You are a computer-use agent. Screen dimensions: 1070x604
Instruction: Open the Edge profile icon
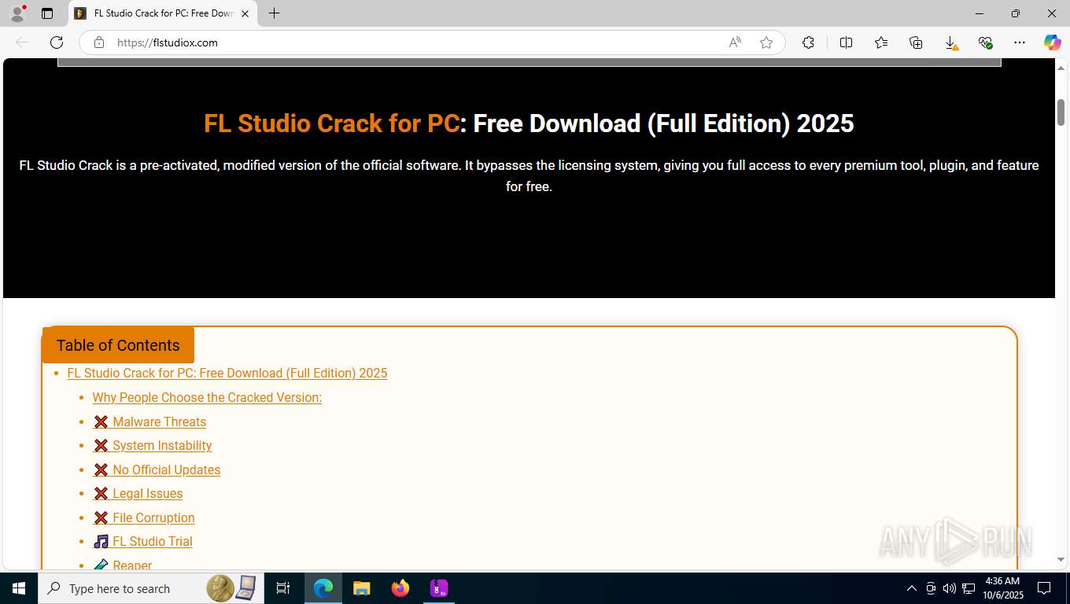click(x=17, y=13)
